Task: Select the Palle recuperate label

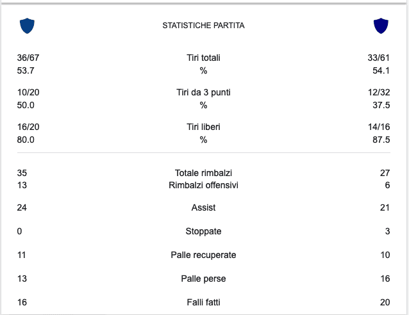Action: click(x=203, y=255)
